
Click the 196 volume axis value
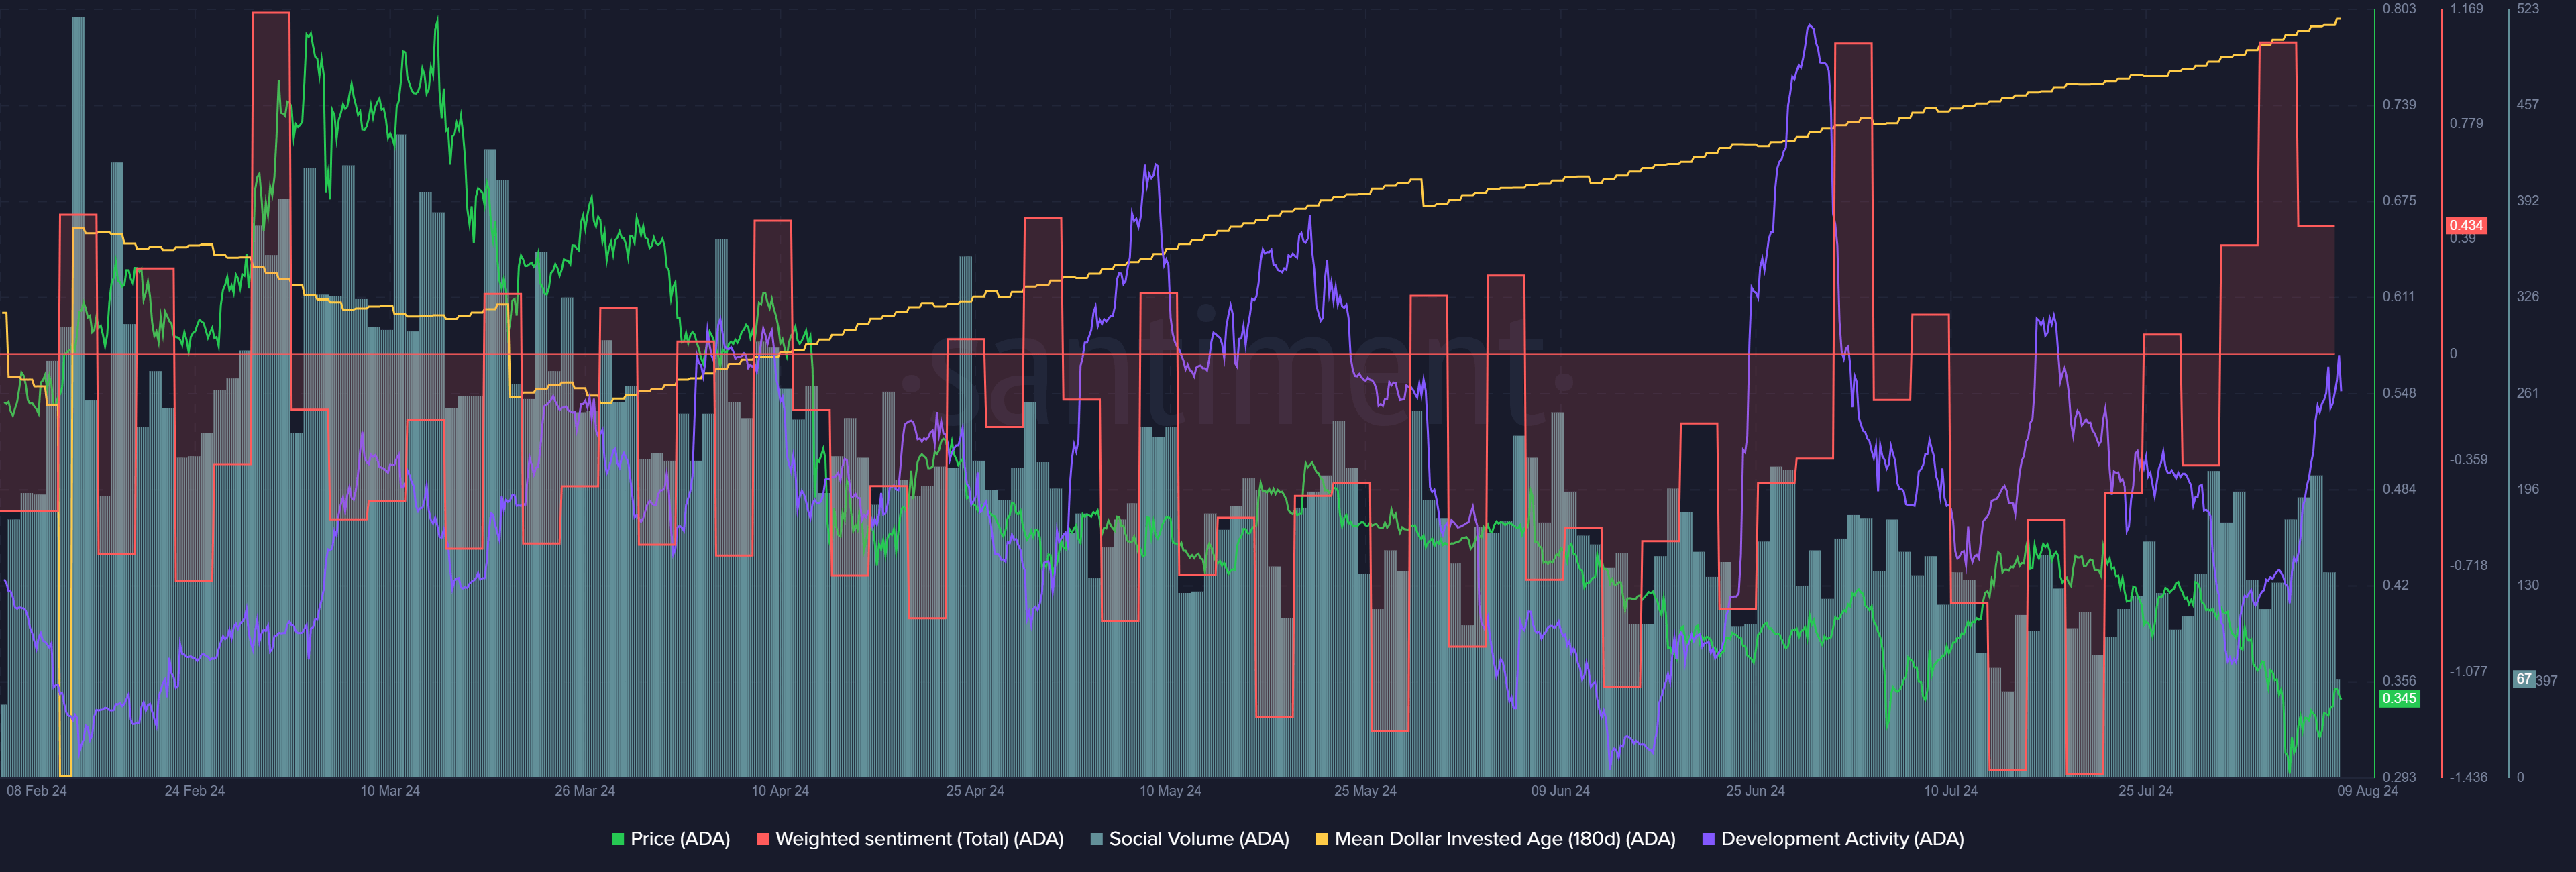click(2528, 489)
